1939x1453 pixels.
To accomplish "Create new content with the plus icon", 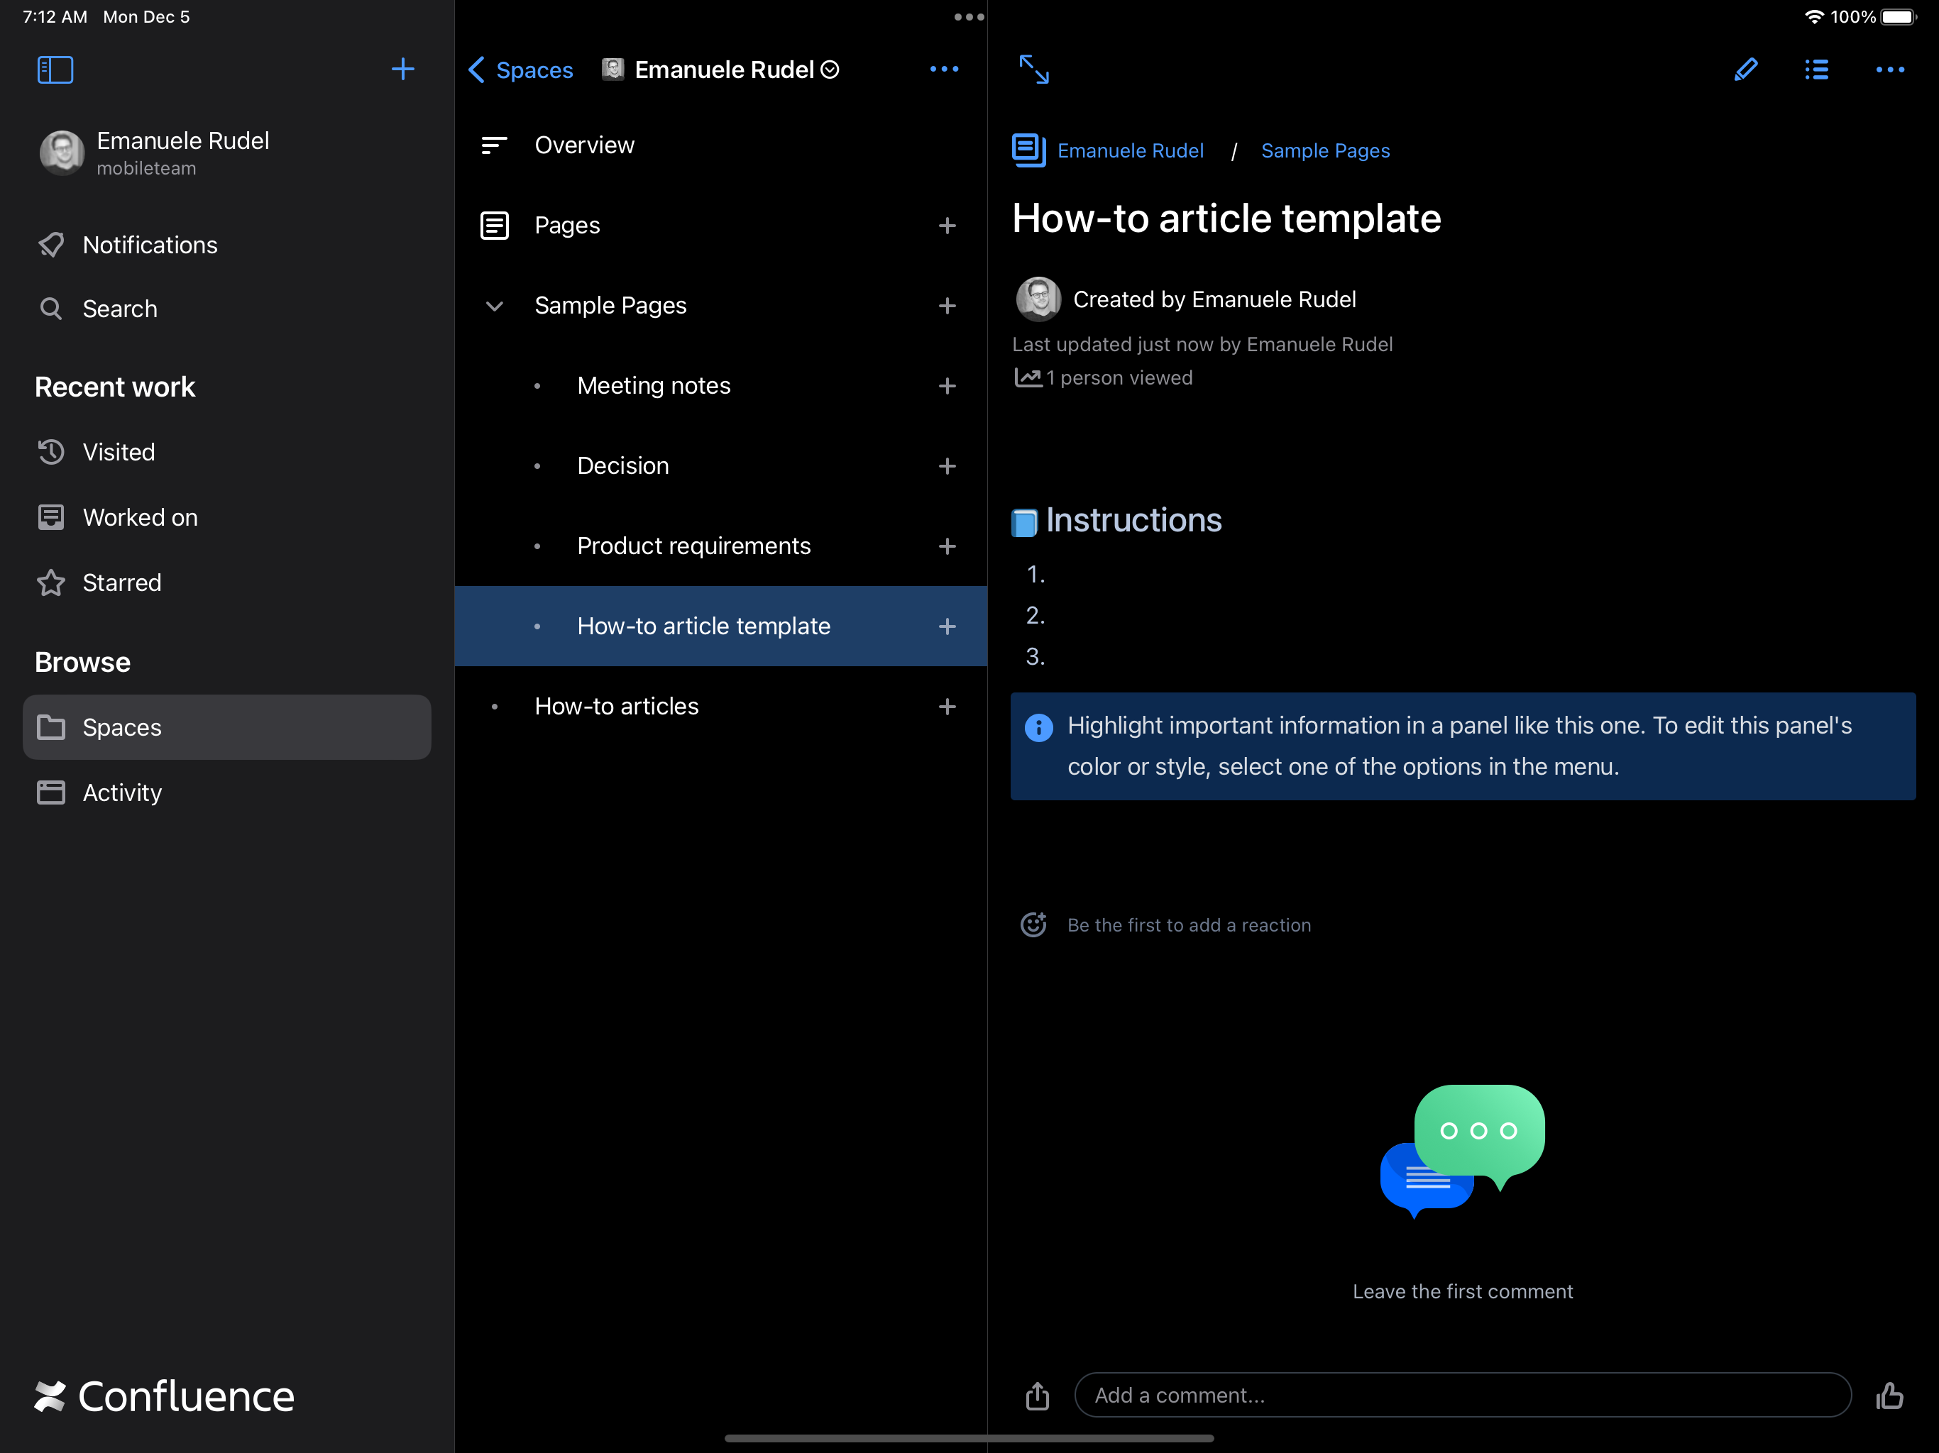I will 402,70.
